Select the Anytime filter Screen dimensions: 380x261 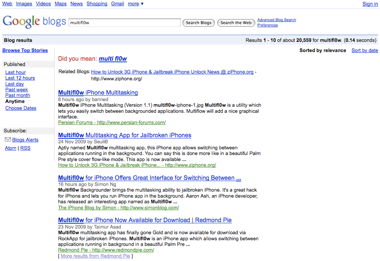15,101
